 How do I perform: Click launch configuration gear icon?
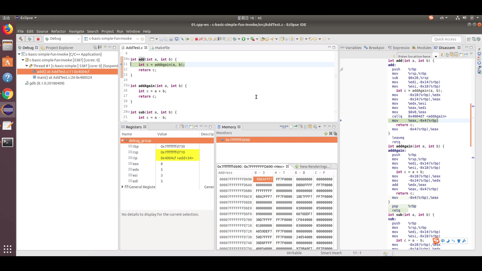(x=142, y=39)
